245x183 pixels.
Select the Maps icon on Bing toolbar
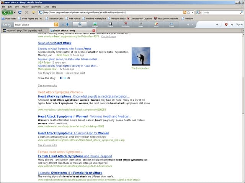click(156, 24)
